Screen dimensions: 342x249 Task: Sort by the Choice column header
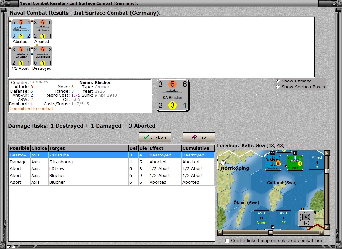(39, 148)
